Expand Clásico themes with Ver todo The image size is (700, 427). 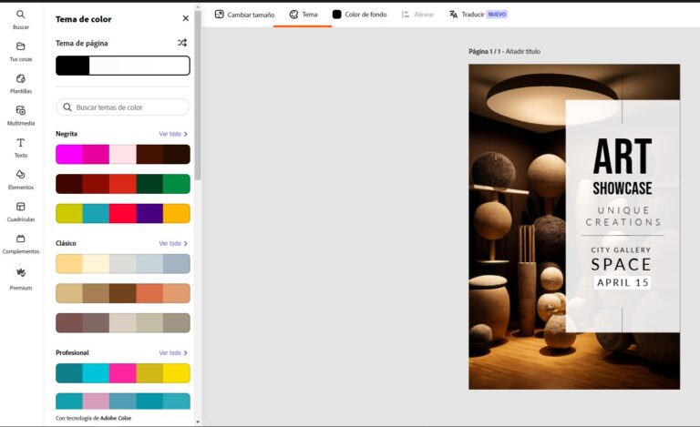click(173, 243)
